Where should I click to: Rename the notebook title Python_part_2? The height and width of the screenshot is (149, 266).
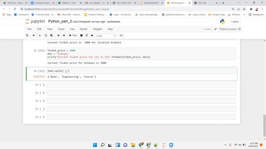tap(60, 22)
